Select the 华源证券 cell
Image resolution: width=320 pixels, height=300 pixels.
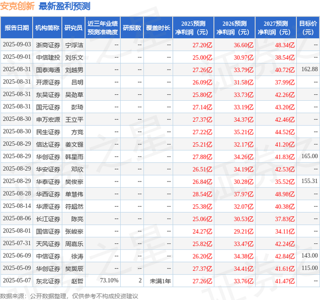pos(48,207)
